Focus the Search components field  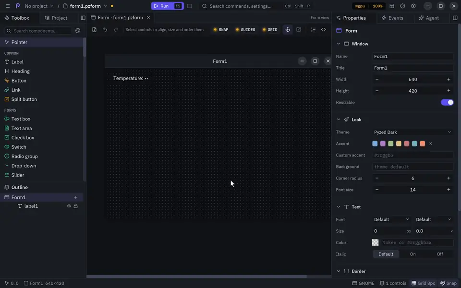[x=38, y=31]
